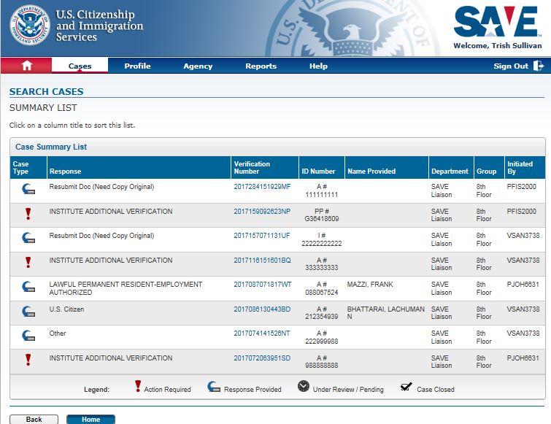The width and height of the screenshot is (551, 424).
Task: Click the SAVE logo at top right
Action: tap(497, 23)
